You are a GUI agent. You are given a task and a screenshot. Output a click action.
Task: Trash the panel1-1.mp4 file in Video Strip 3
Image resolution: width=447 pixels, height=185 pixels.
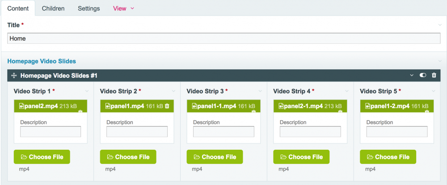tap(253, 111)
